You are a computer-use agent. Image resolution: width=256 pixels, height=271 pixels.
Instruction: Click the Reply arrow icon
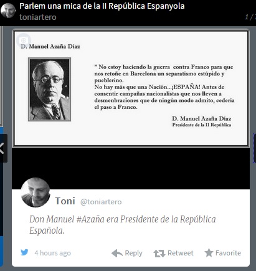[x=117, y=254]
